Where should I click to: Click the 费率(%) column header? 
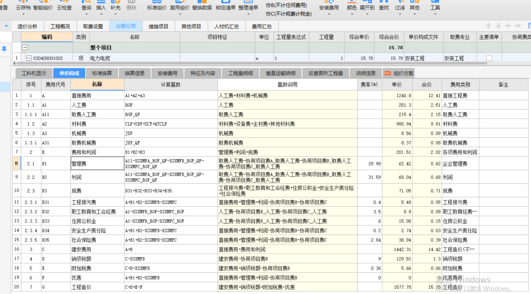[x=369, y=85]
